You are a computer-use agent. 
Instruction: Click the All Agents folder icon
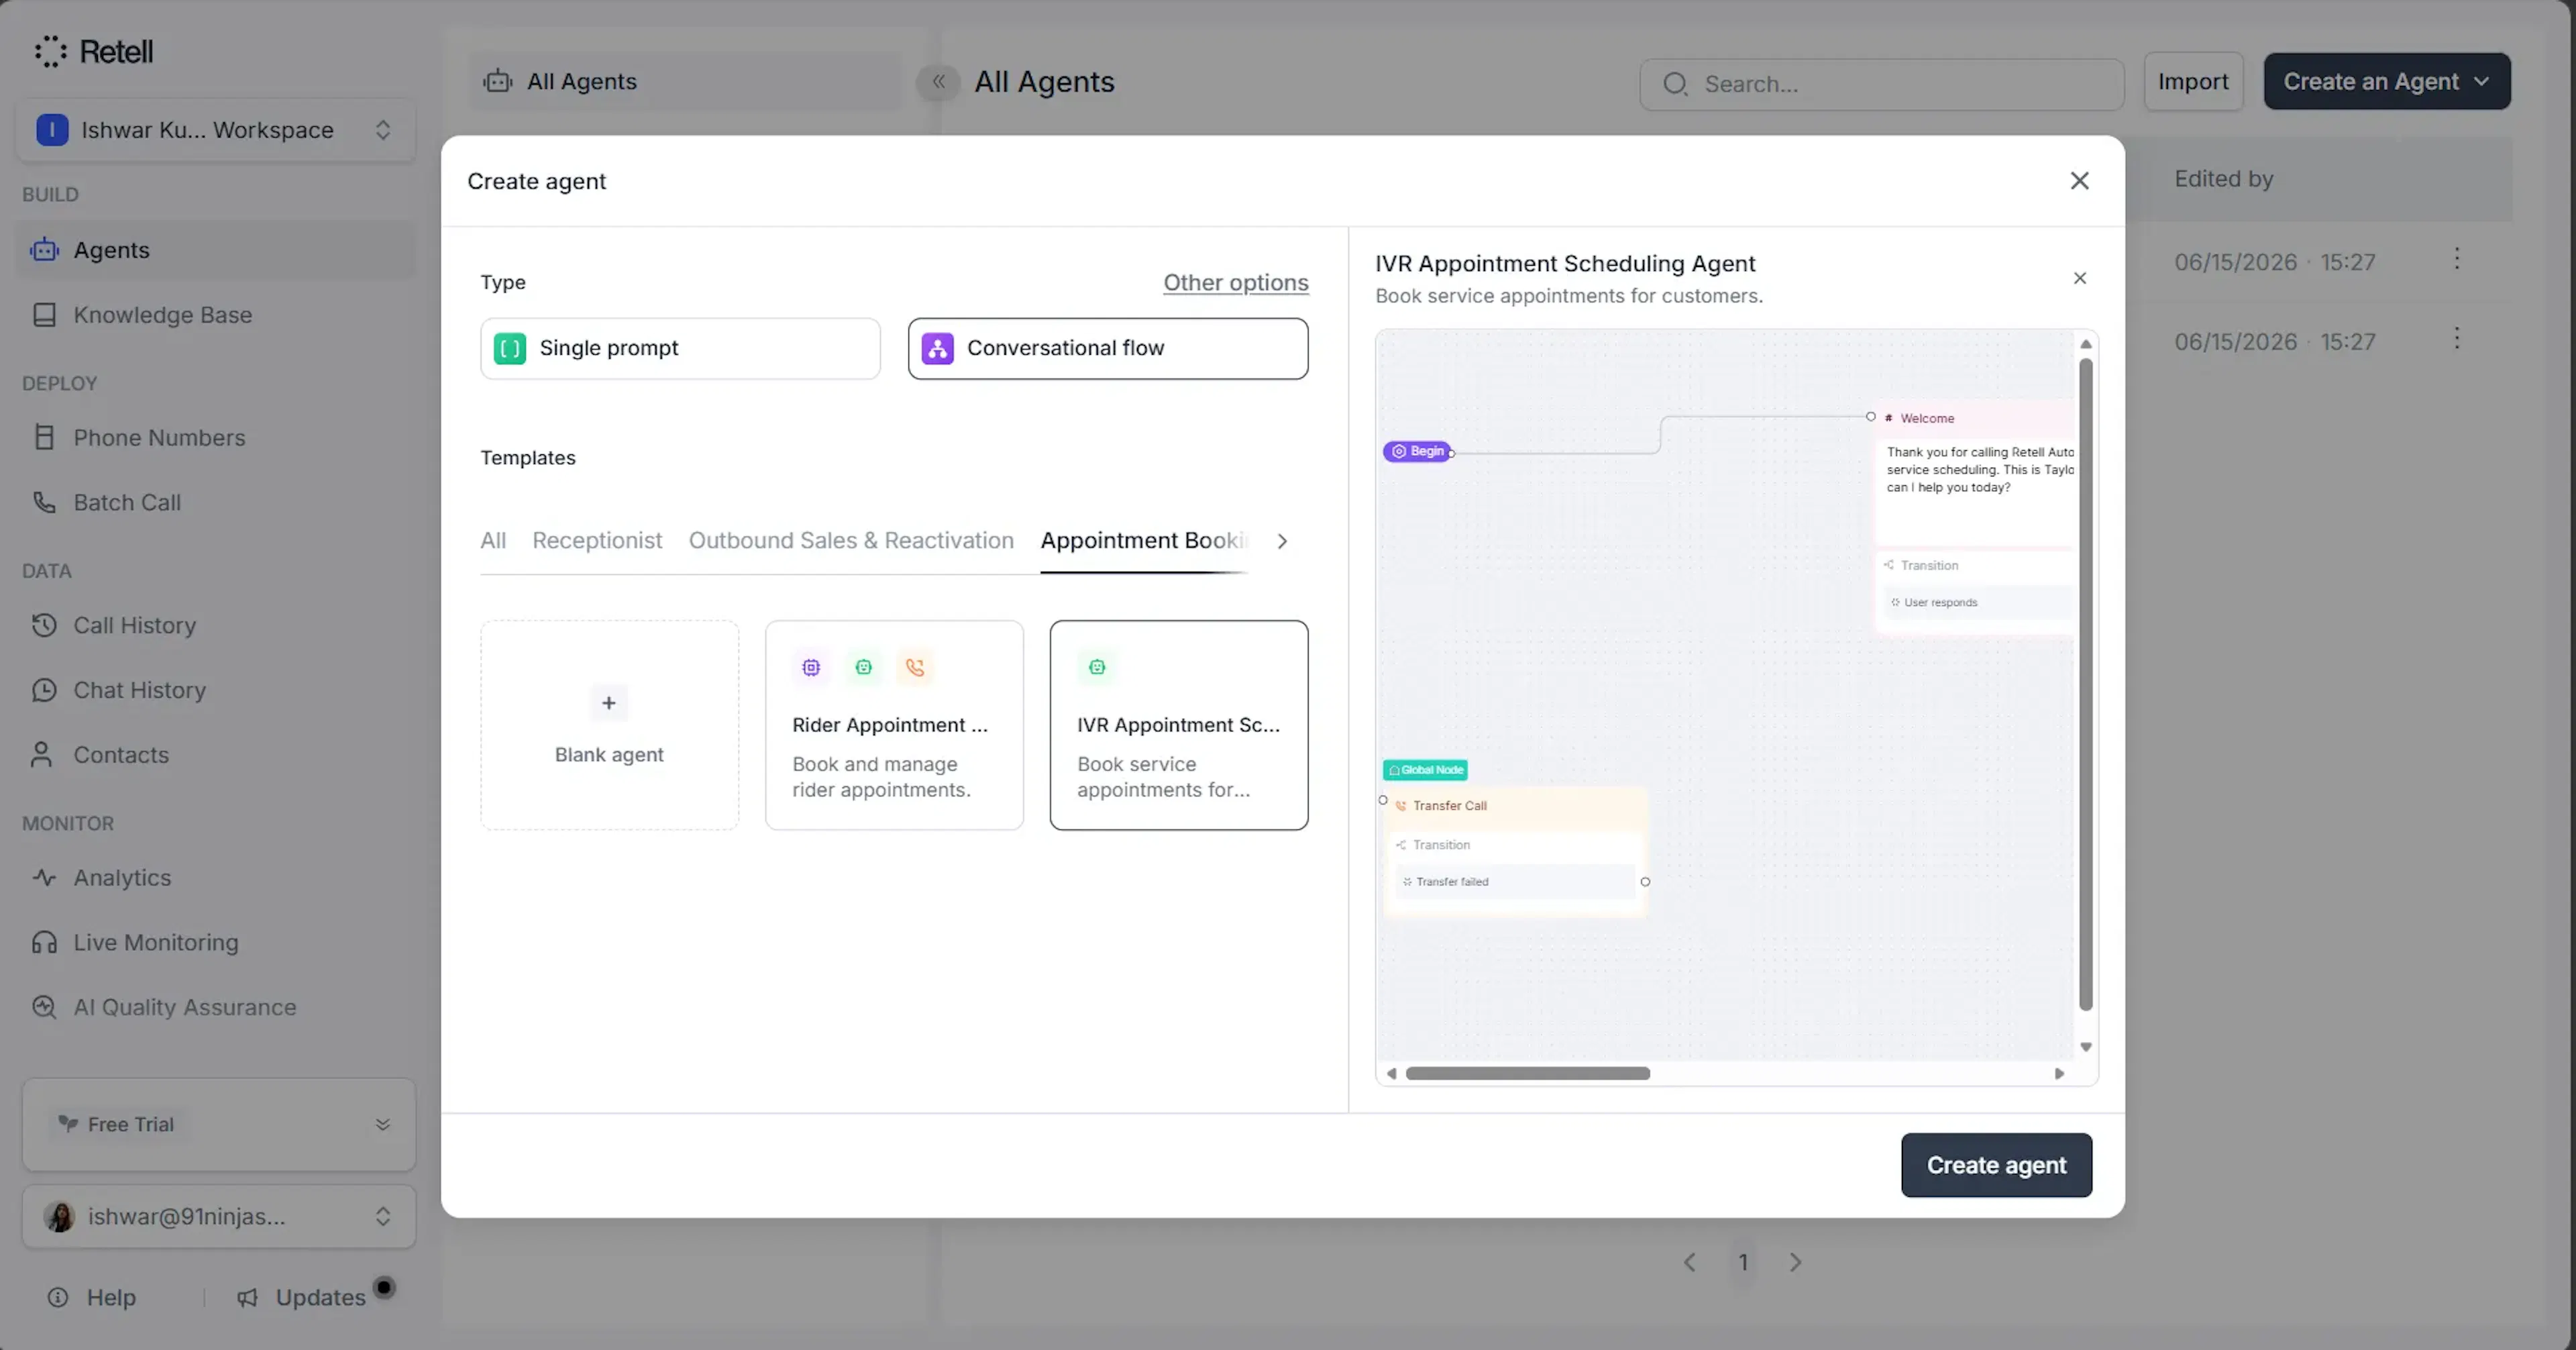[x=497, y=82]
